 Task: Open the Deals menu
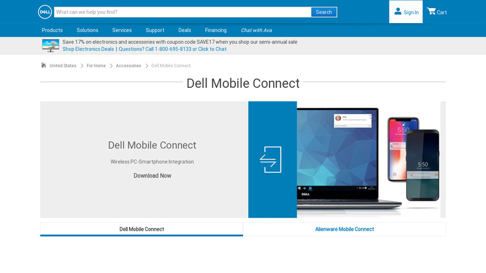click(185, 30)
